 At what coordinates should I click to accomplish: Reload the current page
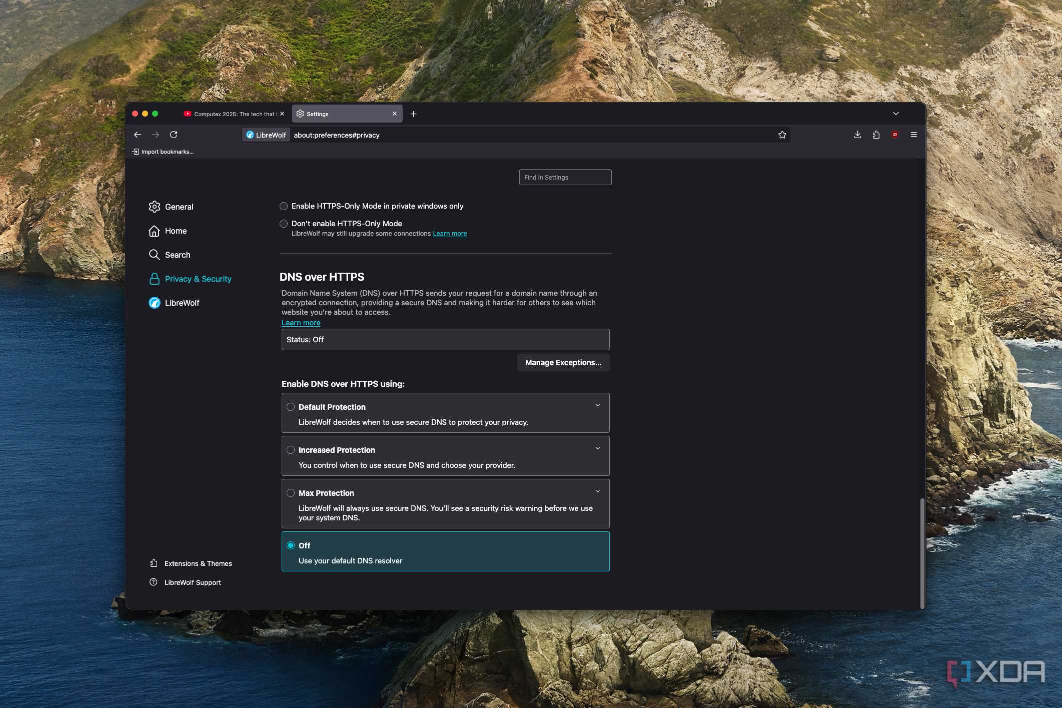click(x=174, y=135)
